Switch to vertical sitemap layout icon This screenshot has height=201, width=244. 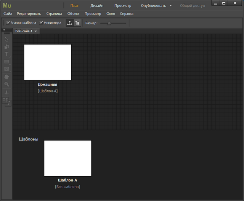click(77, 23)
